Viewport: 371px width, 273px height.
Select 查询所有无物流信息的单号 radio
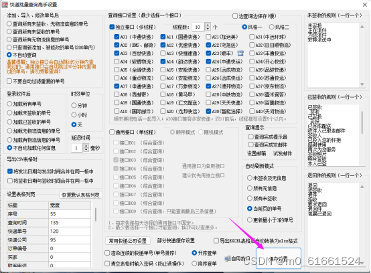click(9, 39)
